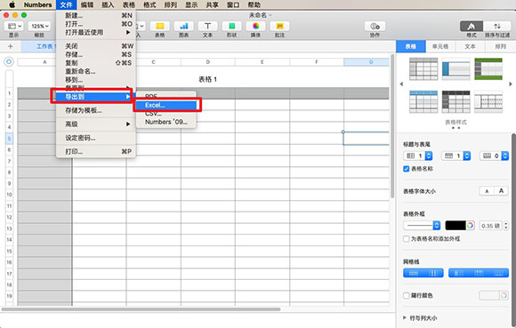Open the Apple menu
The height and width of the screenshot is (328, 516).
12,4
